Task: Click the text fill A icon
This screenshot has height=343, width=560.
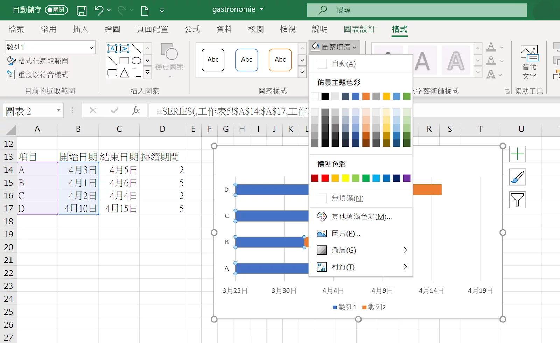Action: click(x=491, y=47)
